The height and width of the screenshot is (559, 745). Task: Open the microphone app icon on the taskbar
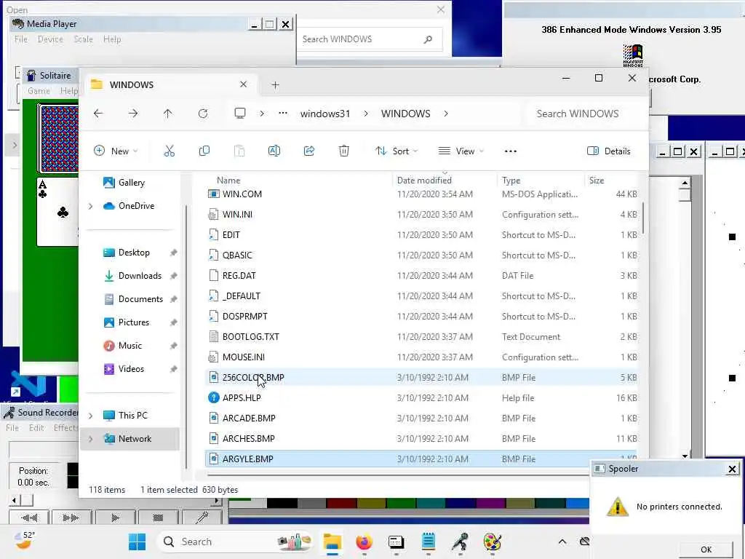point(460,542)
